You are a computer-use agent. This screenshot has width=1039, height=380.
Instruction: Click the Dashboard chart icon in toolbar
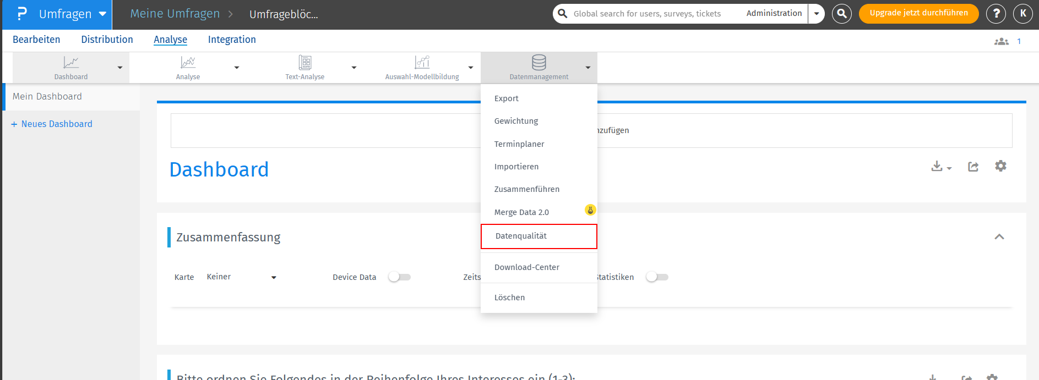coord(71,63)
